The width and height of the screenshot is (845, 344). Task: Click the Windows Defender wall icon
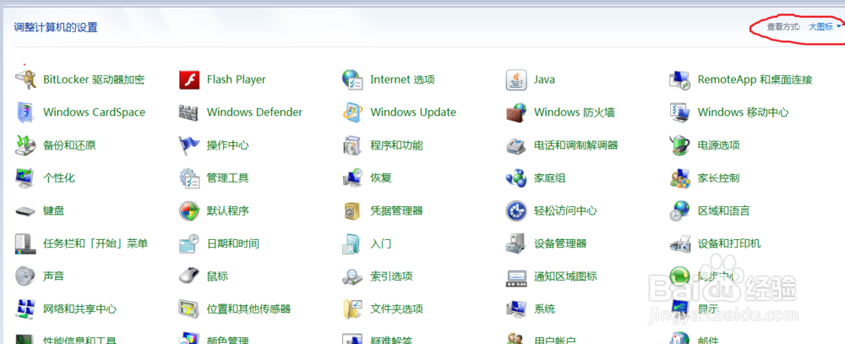(x=189, y=112)
